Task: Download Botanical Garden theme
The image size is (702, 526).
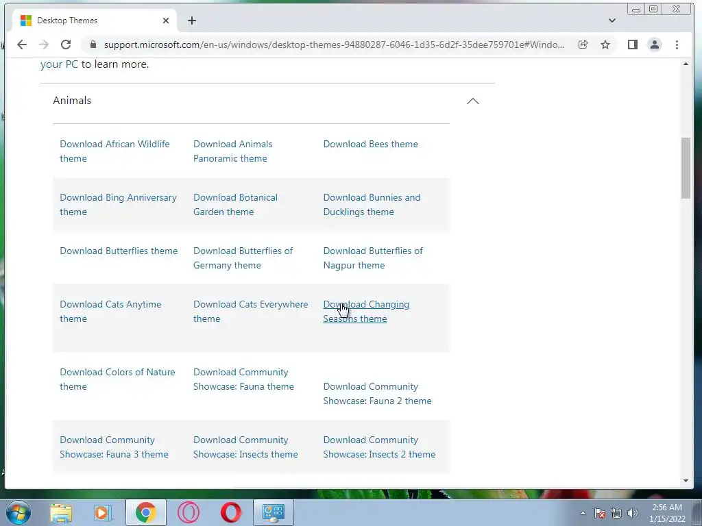Action: (236, 204)
